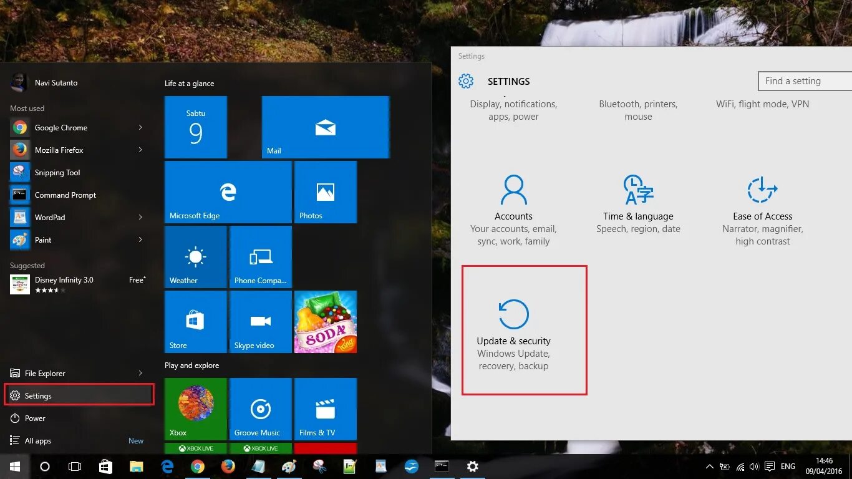This screenshot has width=852, height=479.
Task: Click the OpenOffice seagull icon on taskbar
Action: (x=412, y=467)
